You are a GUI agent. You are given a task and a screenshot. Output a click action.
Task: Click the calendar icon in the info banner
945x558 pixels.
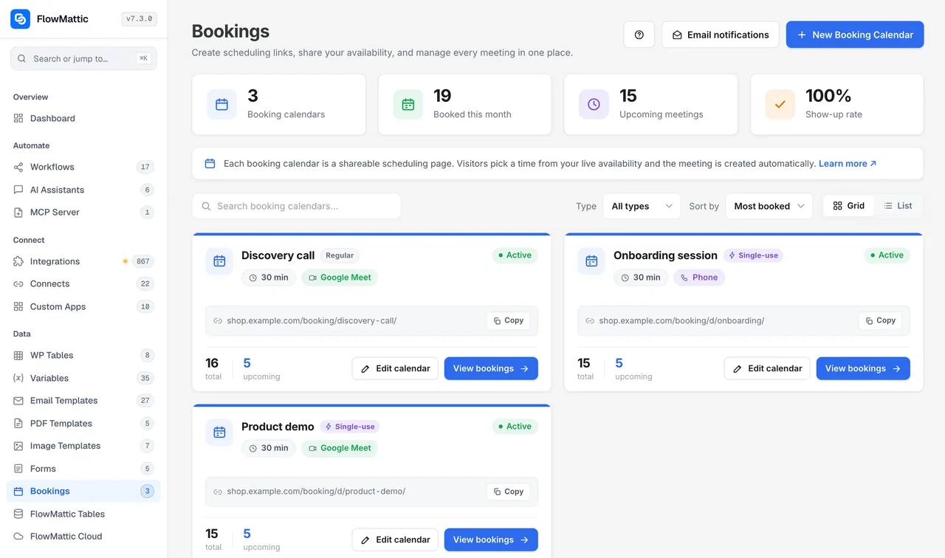[210, 164]
